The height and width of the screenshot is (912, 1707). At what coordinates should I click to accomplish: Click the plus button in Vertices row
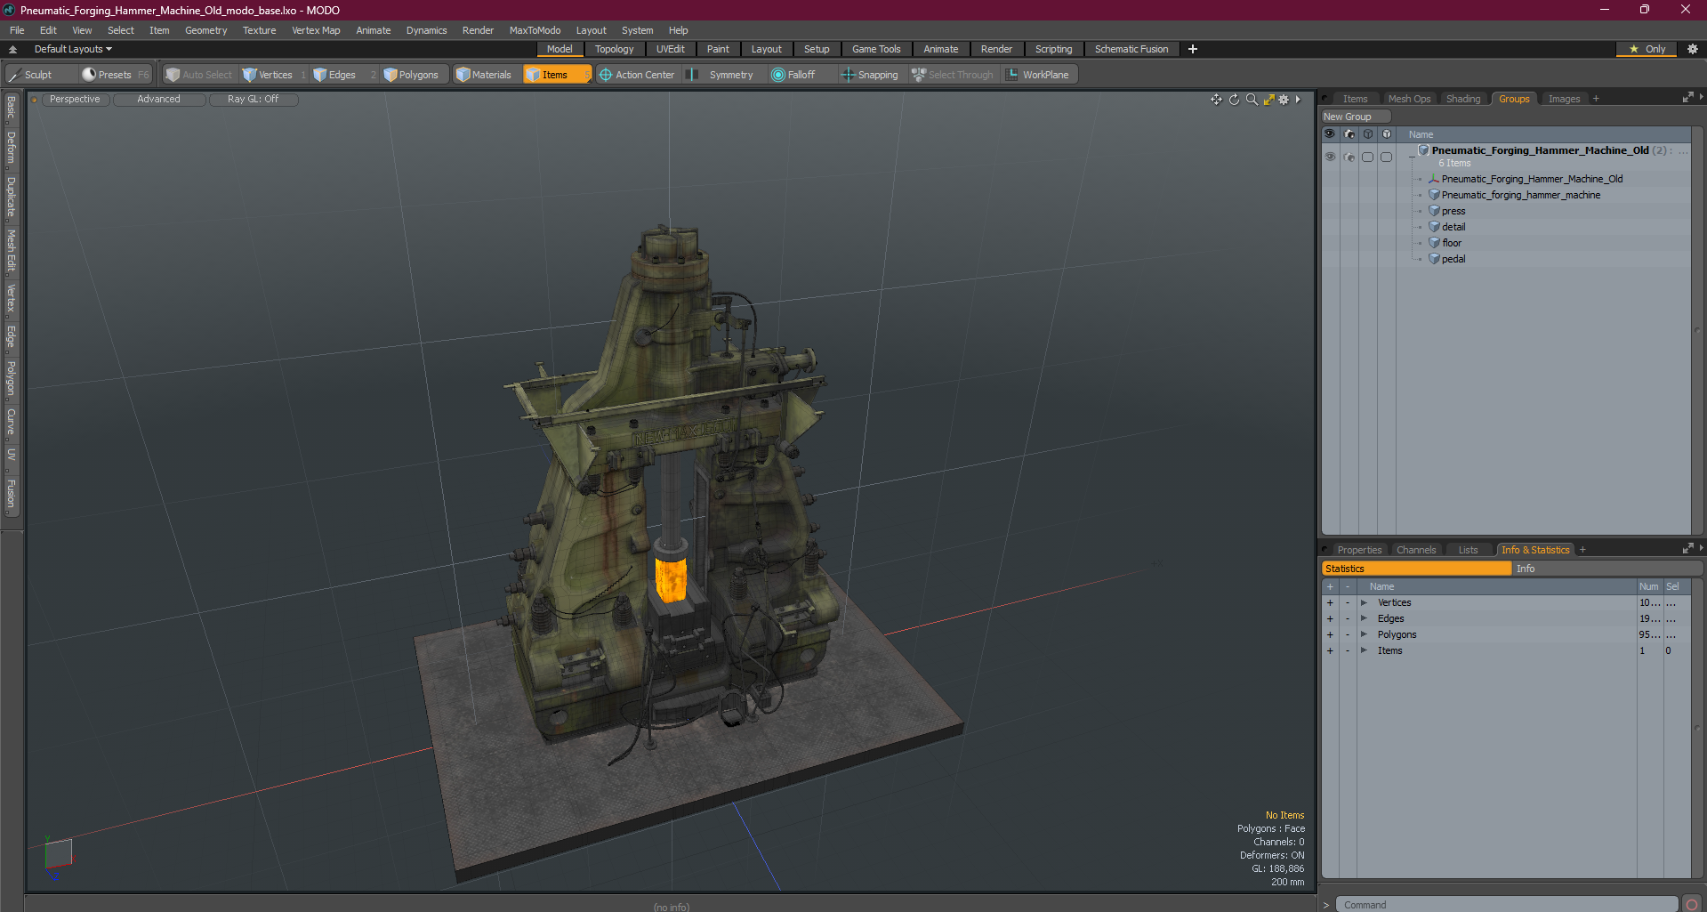point(1330,602)
